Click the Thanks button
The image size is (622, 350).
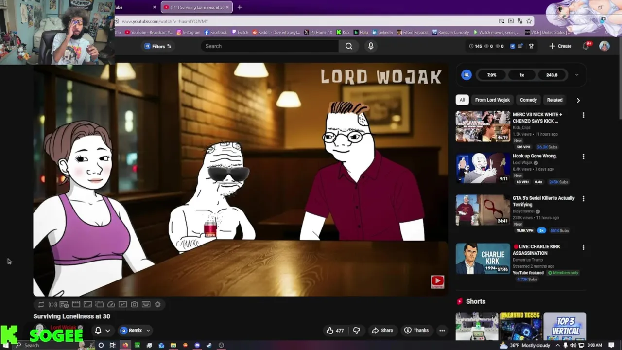click(x=416, y=331)
